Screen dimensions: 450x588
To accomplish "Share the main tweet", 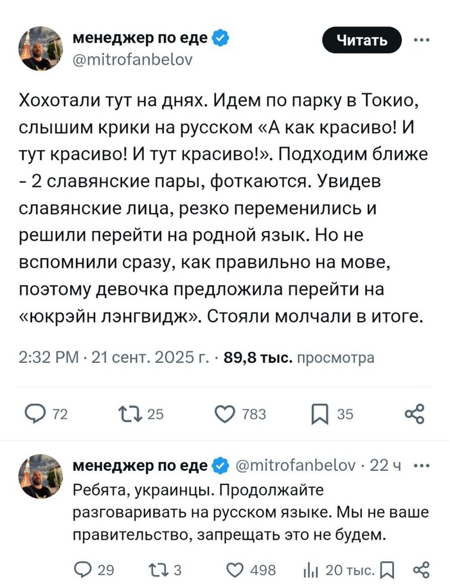I will pos(415,414).
